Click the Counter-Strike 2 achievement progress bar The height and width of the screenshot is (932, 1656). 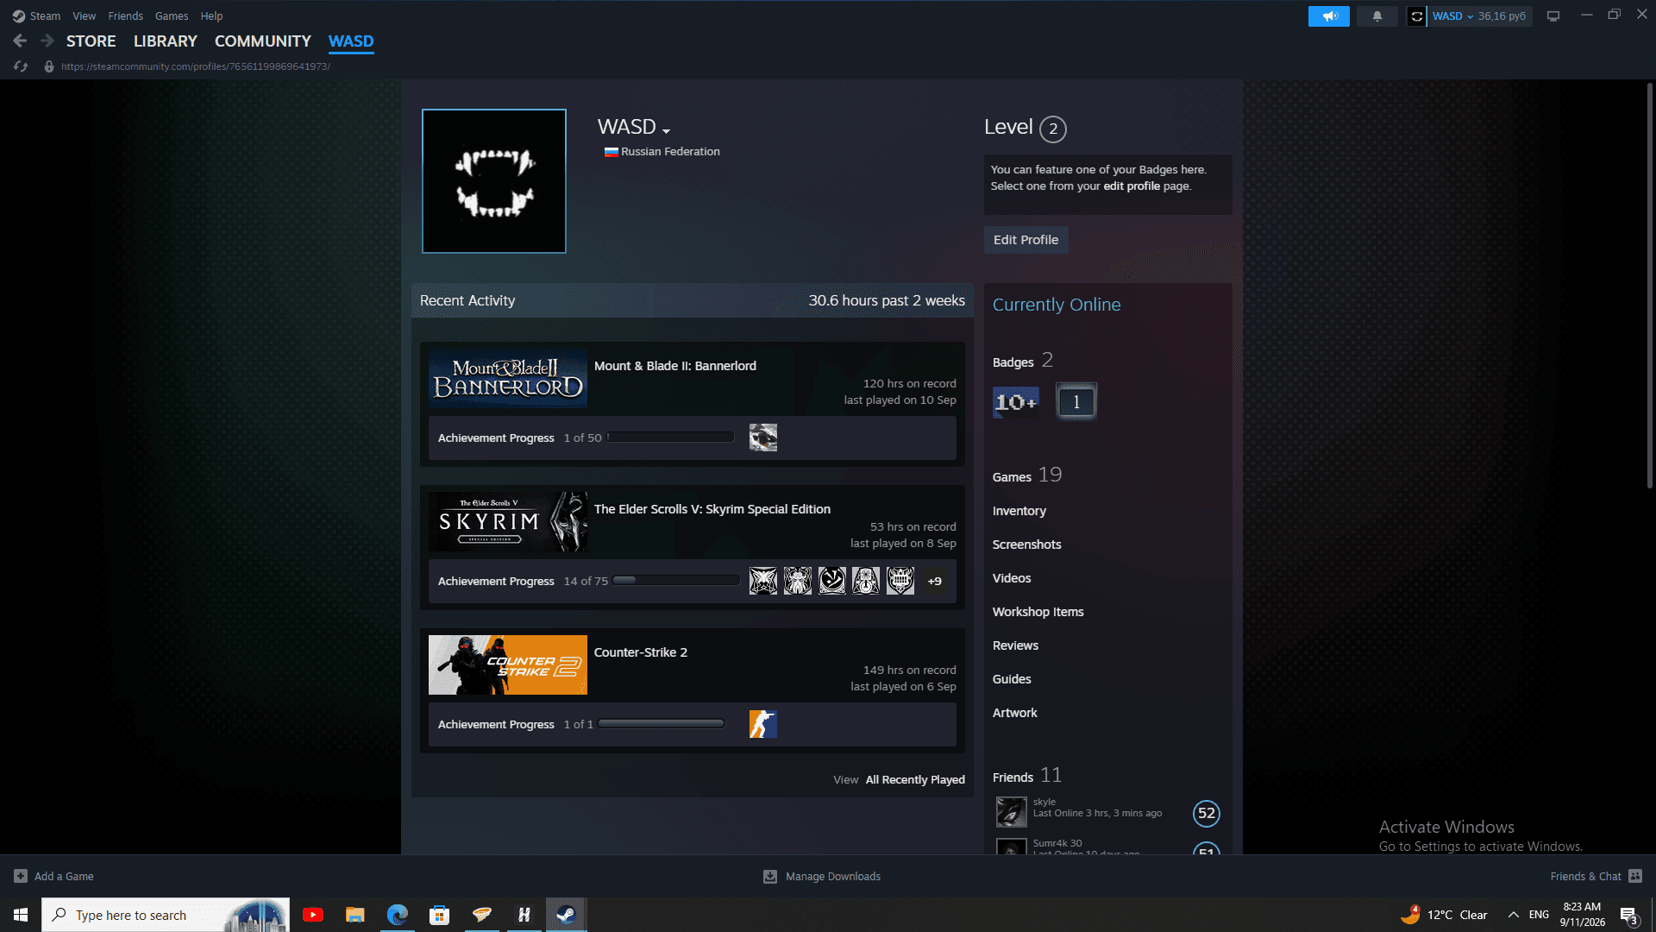point(662,724)
